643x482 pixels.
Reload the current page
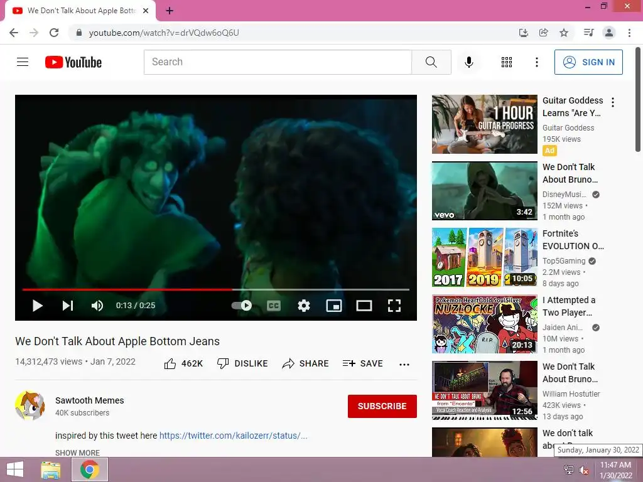point(54,33)
